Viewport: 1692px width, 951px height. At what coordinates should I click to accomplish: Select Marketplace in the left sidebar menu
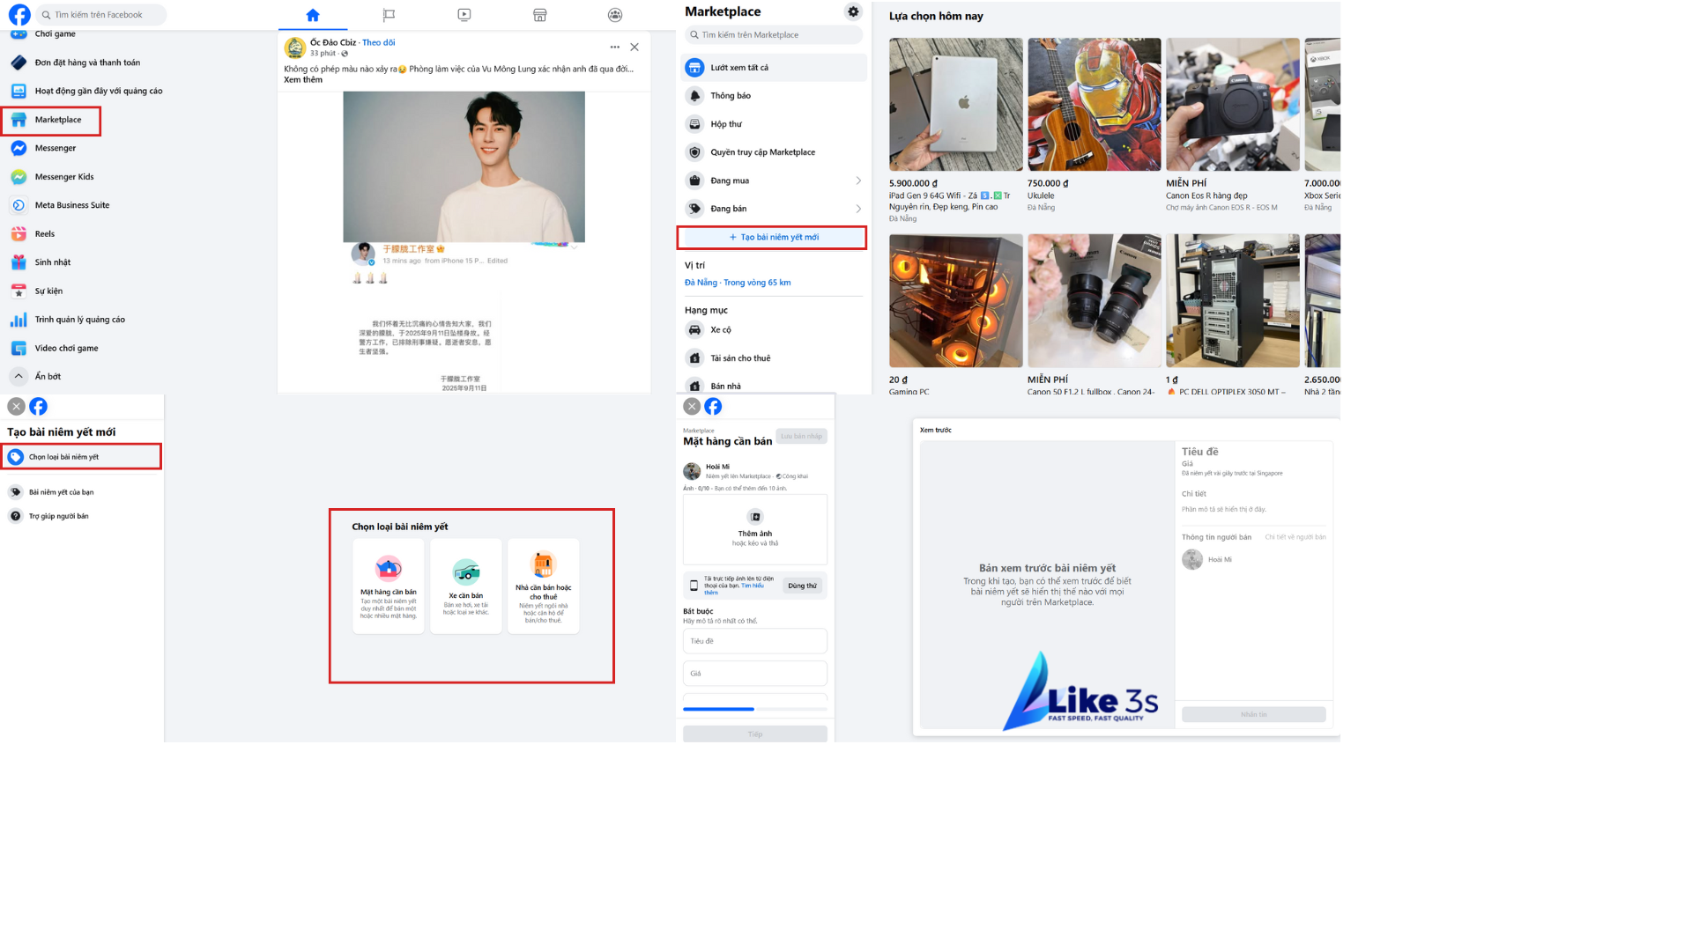click(57, 120)
